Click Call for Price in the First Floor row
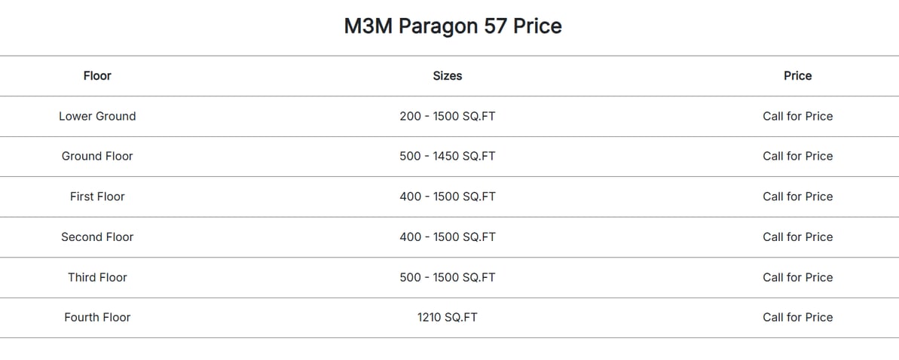This screenshot has height=360, width=899. [797, 197]
